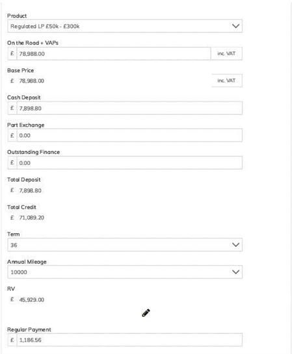Click the Outstanding Finance amount field

tap(129, 163)
